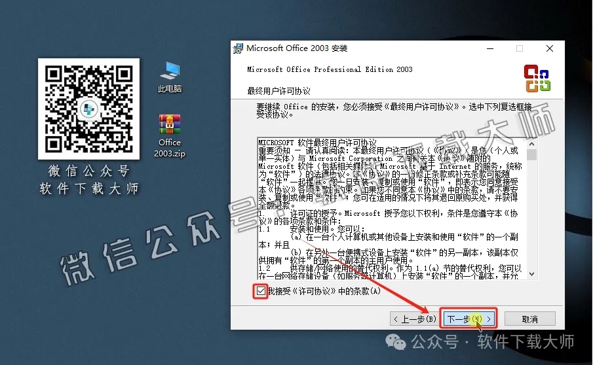Image resolution: width=593 pixels, height=365 pixels.
Task: Minimize the Office 2003 setup window
Action: point(490,48)
